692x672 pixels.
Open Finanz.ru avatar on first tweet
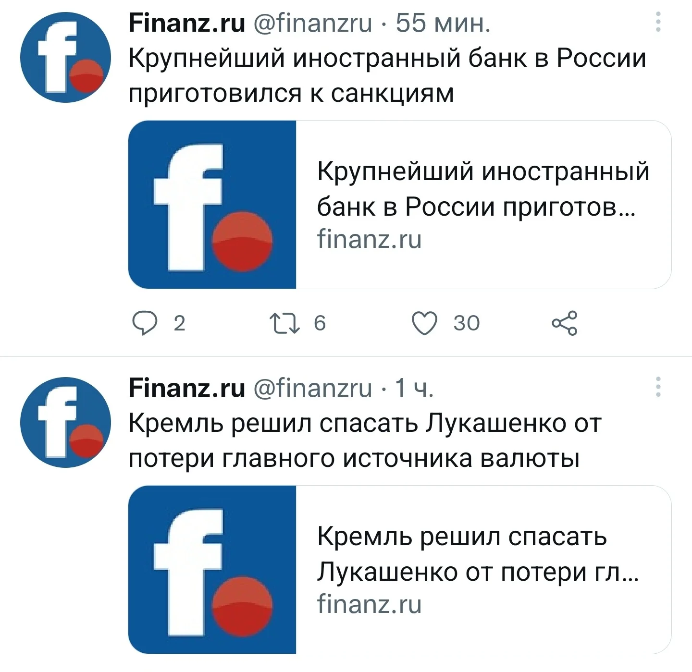click(66, 57)
